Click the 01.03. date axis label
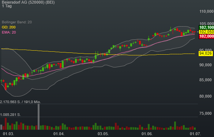The height and width of the screenshot is (137, 214). (x=8, y=134)
